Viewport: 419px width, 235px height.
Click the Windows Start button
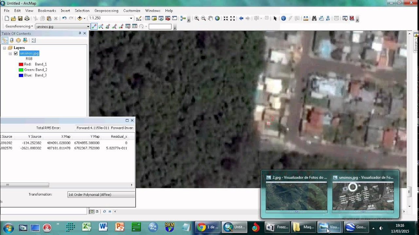8,227
